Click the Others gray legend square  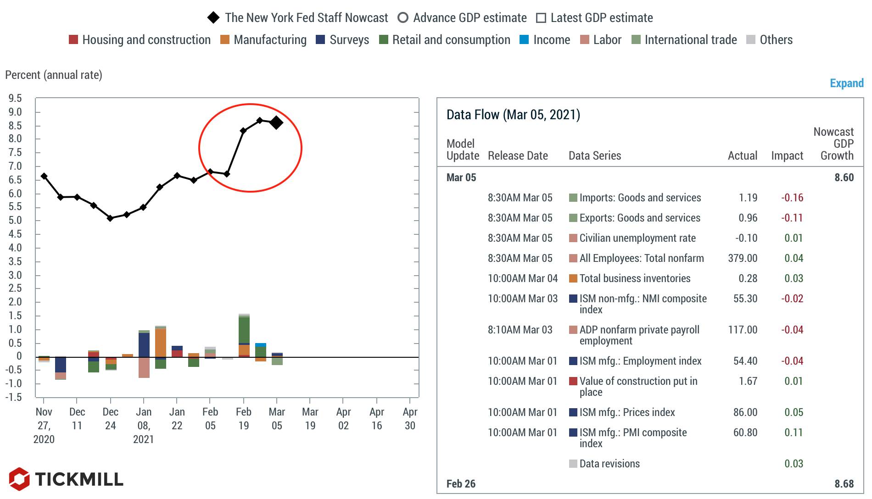(x=751, y=40)
